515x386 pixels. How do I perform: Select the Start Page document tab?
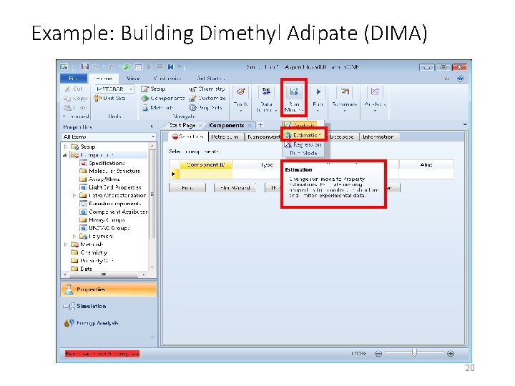click(x=182, y=125)
